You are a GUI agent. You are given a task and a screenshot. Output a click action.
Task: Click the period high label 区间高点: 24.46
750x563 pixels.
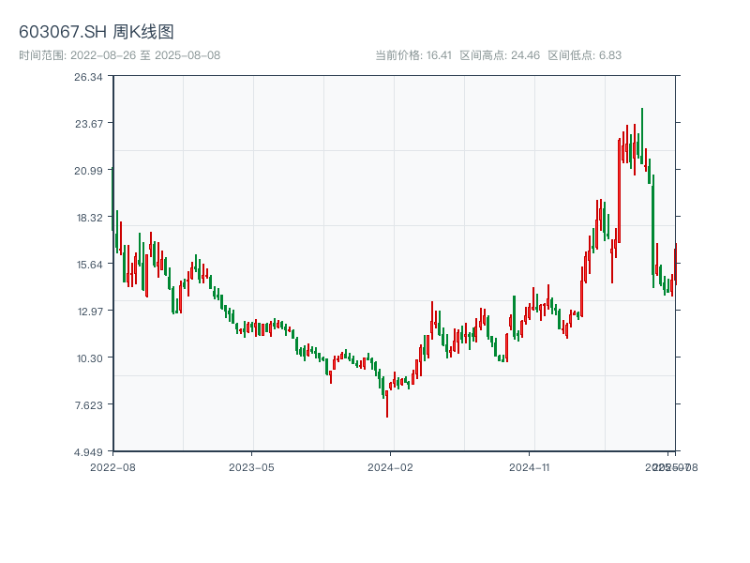(x=500, y=55)
